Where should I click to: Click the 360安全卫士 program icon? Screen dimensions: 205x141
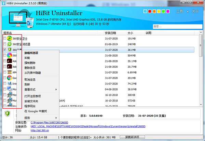(10, 38)
